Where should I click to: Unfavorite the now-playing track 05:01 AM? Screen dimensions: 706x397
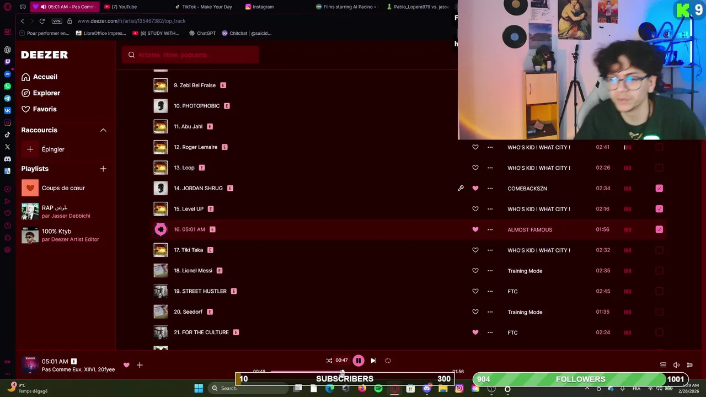point(126,365)
